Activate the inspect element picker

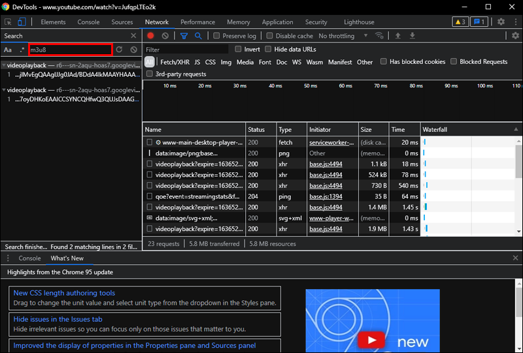point(8,22)
